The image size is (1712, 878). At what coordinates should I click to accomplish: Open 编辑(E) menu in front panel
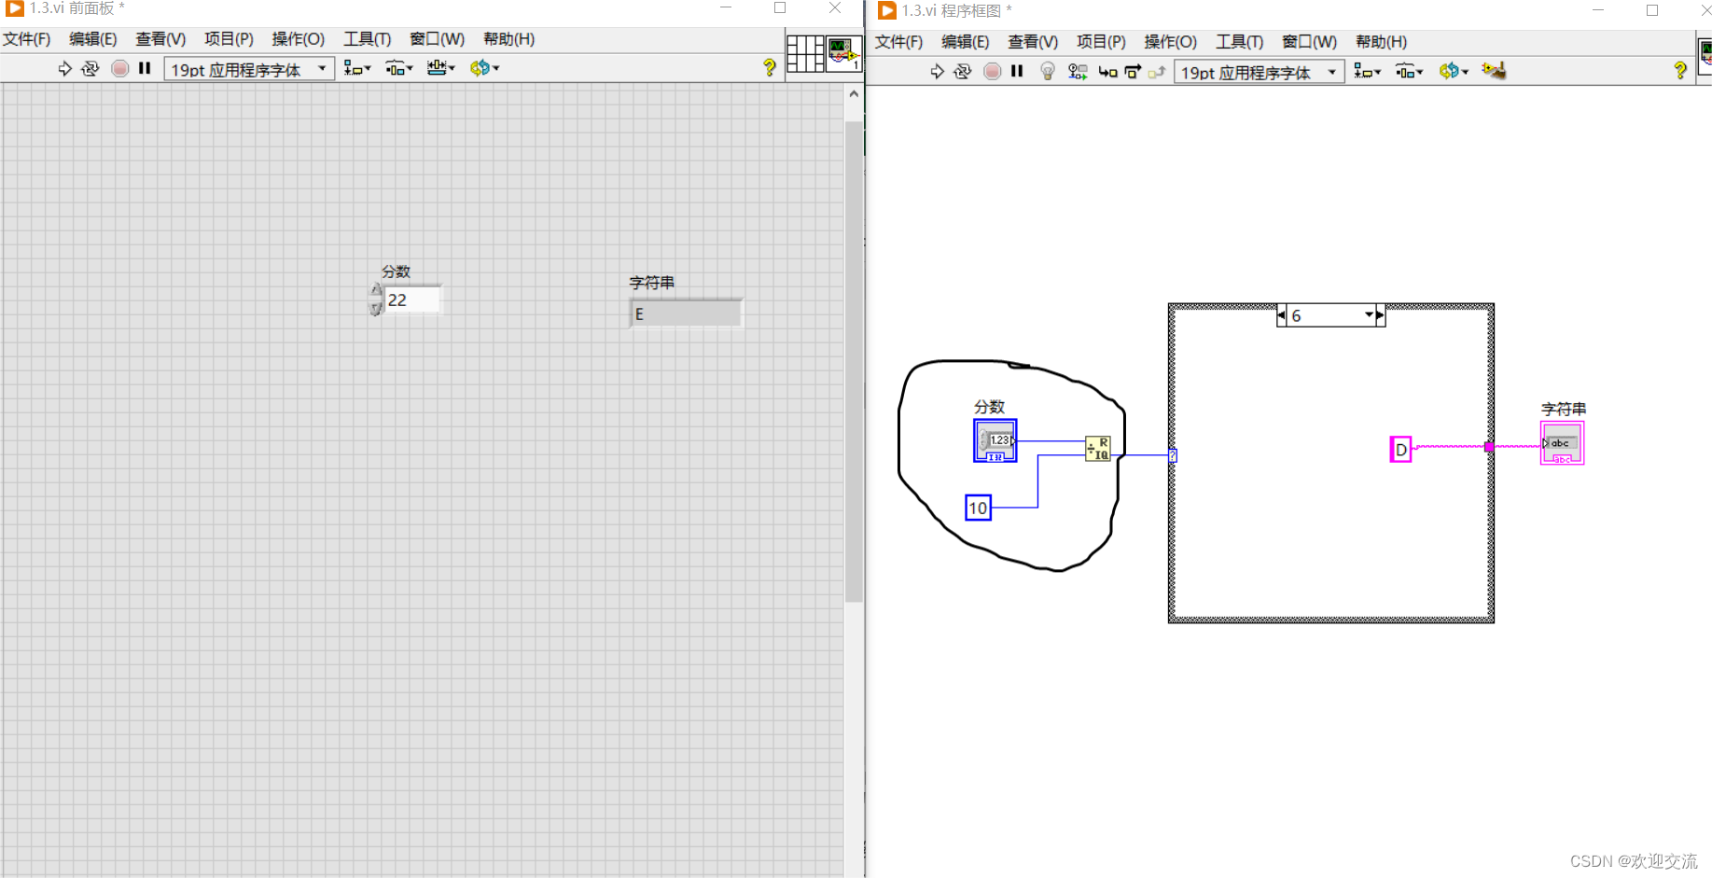point(93,39)
